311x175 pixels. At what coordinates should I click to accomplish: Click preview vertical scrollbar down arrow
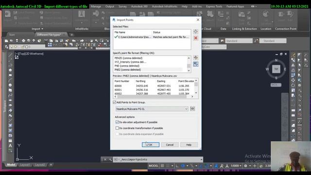coord(196,93)
